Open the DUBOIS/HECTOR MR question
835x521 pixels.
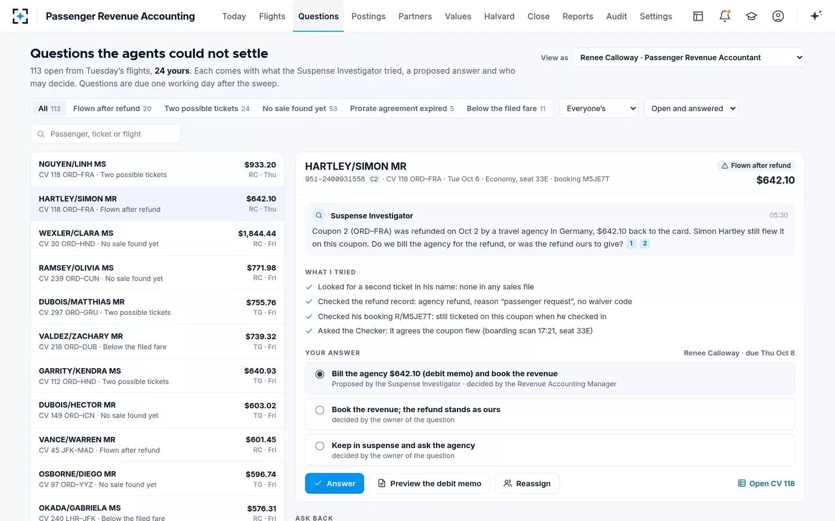[157, 410]
